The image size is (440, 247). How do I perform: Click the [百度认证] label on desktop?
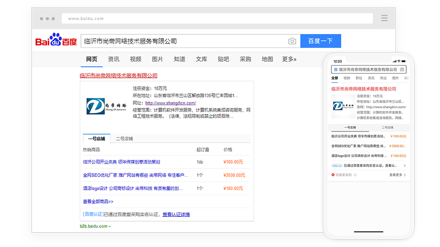93,215
